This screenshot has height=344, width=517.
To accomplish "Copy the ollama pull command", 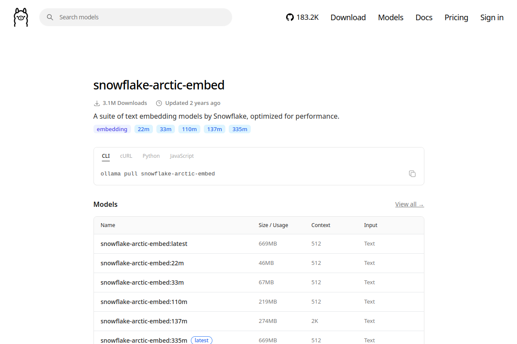I will click(412, 174).
